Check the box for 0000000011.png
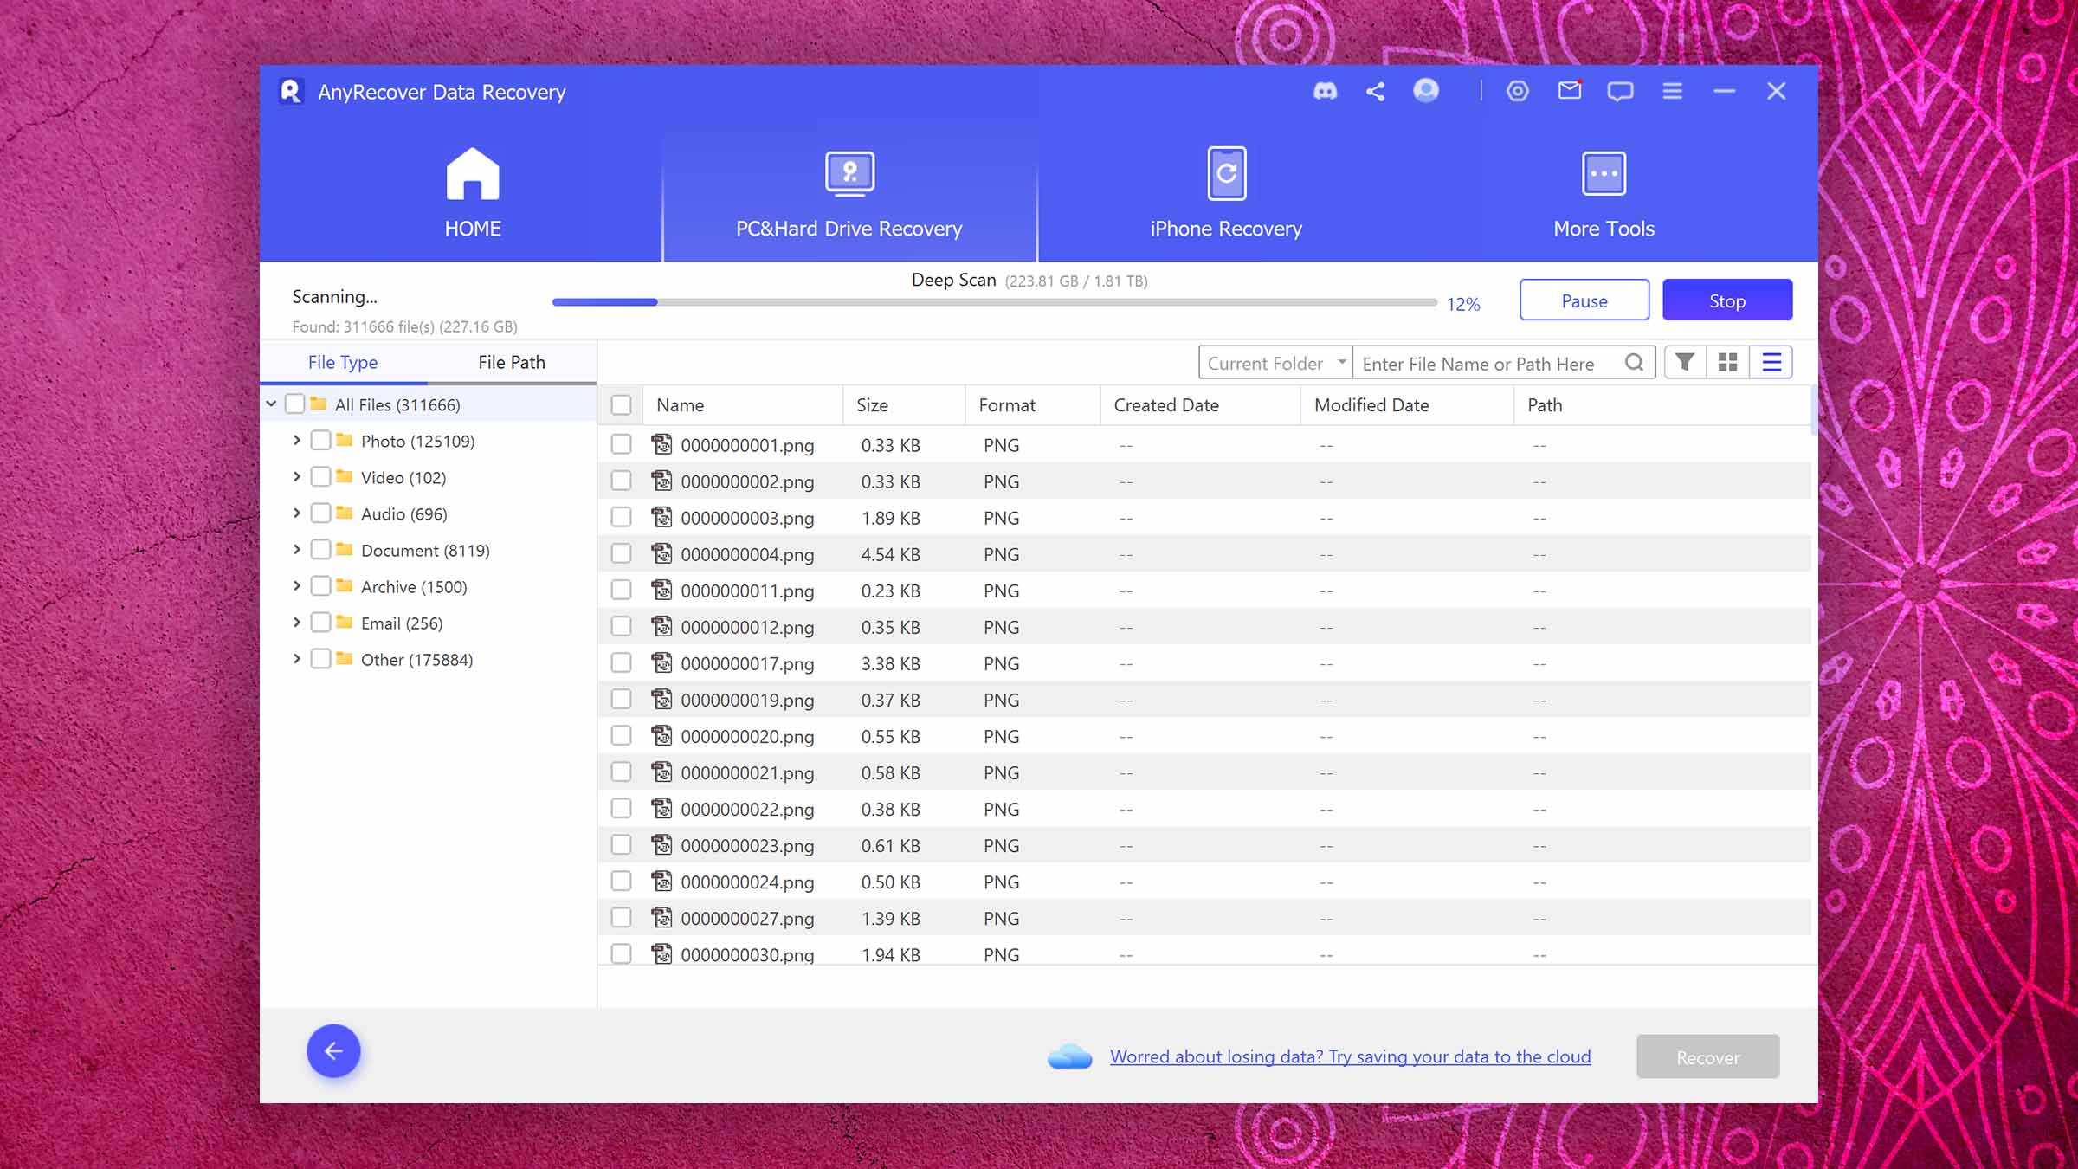Screen dimensions: 2078x1169 [621, 590]
